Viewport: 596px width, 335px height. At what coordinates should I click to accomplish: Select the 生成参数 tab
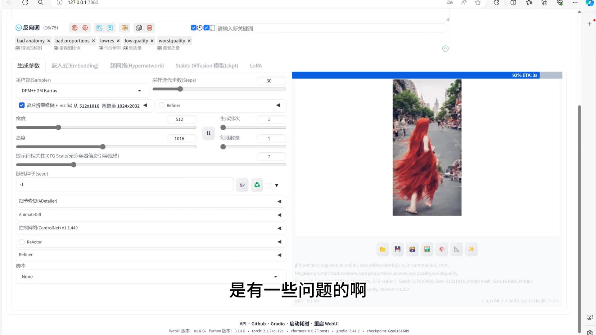pos(29,66)
